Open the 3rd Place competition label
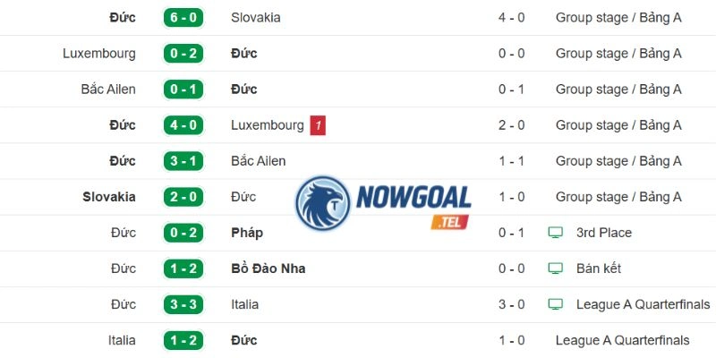The image size is (716, 358). point(604,233)
